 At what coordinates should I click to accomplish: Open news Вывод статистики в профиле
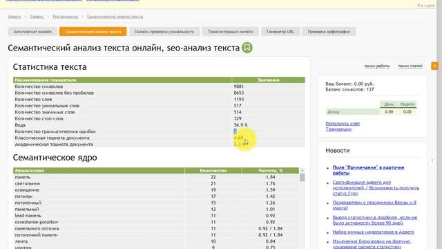tap(375, 220)
